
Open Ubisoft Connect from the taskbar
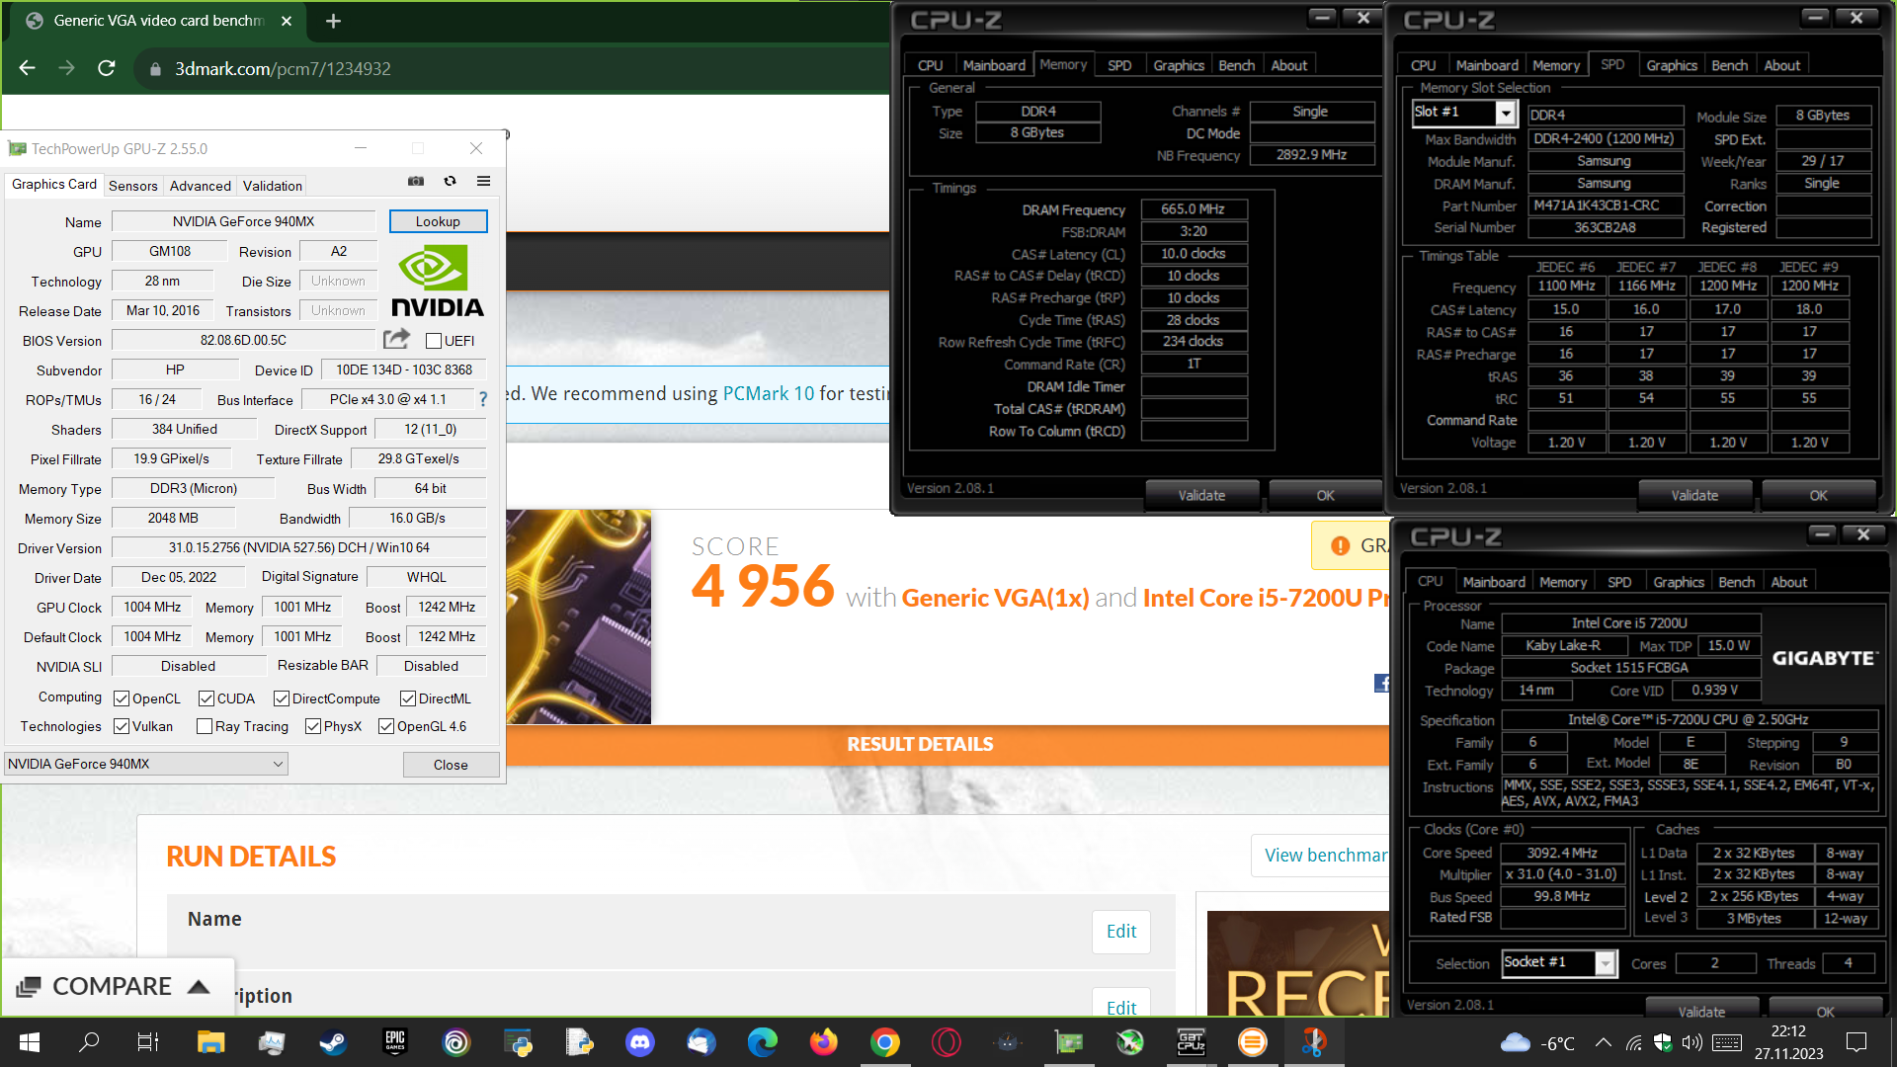coord(455,1042)
